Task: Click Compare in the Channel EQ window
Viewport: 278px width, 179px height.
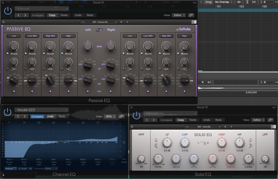Action: click(x=38, y=116)
